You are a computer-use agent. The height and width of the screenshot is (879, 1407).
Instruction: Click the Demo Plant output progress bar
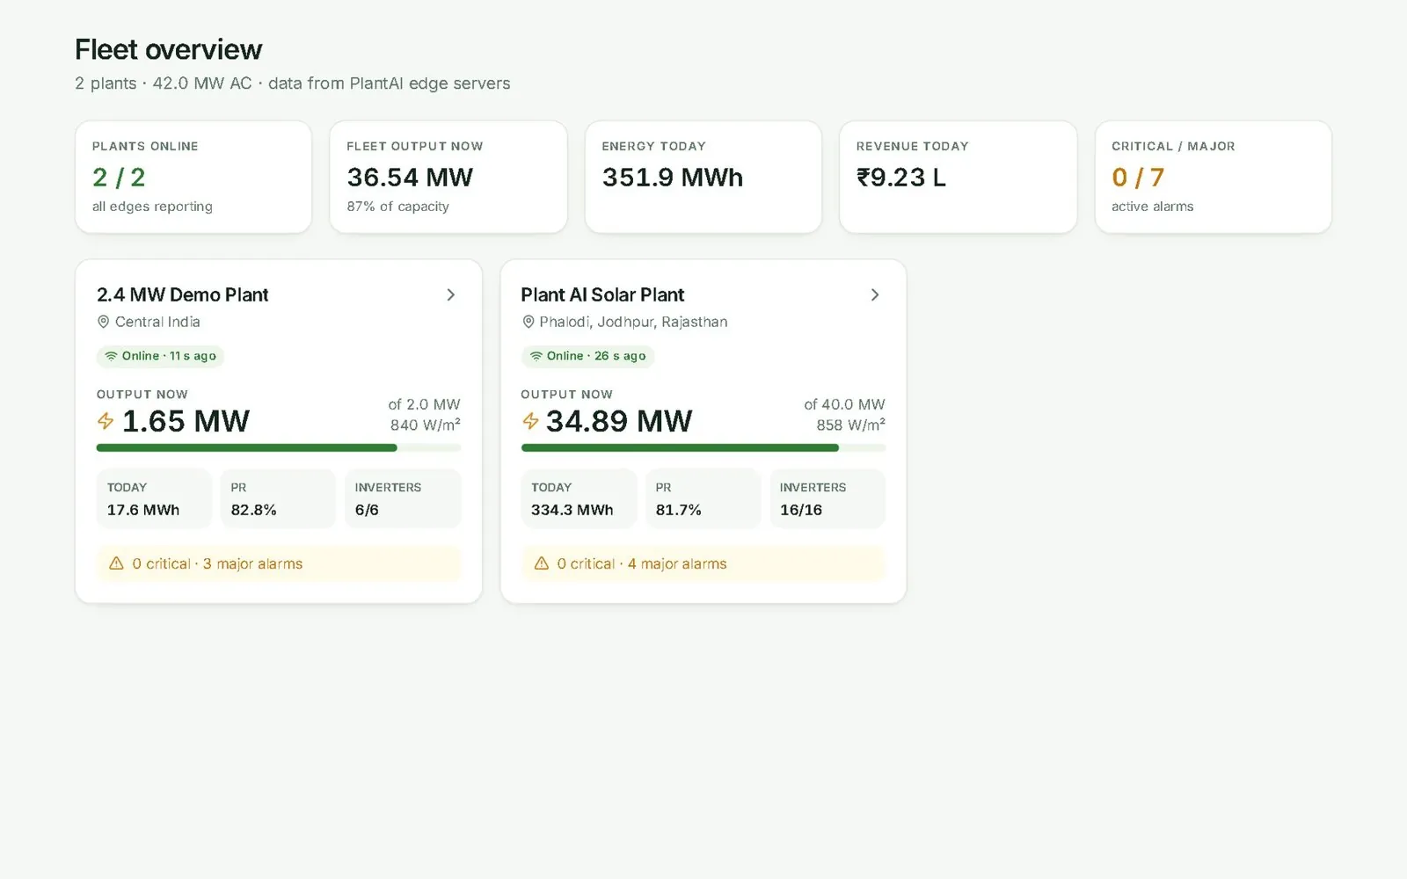pyautogui.click(x=279, y=447)
